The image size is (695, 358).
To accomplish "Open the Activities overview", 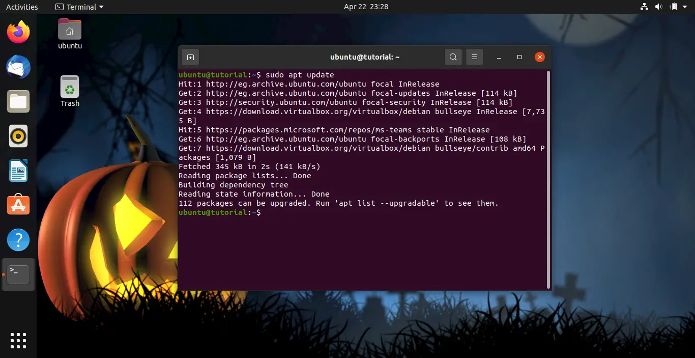I will coord(22,7).
